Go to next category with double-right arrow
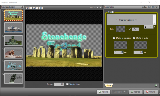 click(101, 8)
